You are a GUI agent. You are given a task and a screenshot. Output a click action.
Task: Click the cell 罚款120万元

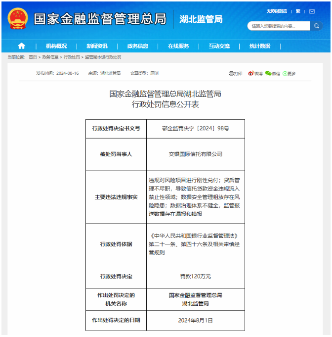tap(196, 277)
